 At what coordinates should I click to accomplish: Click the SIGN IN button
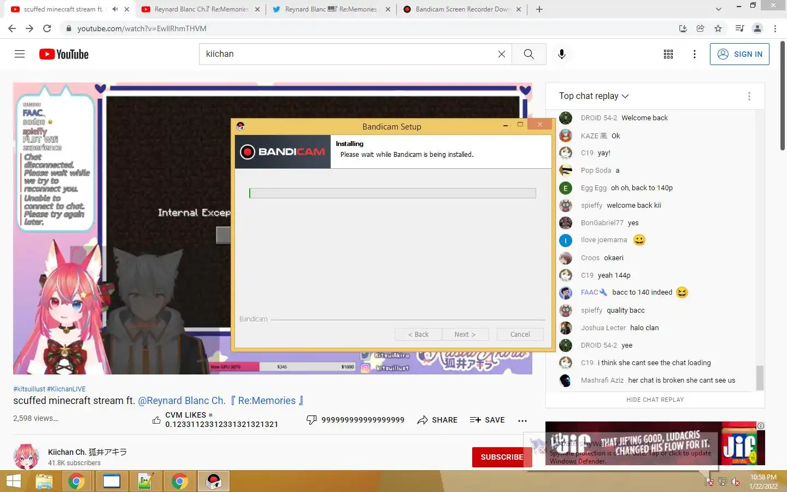coord(739,54)
